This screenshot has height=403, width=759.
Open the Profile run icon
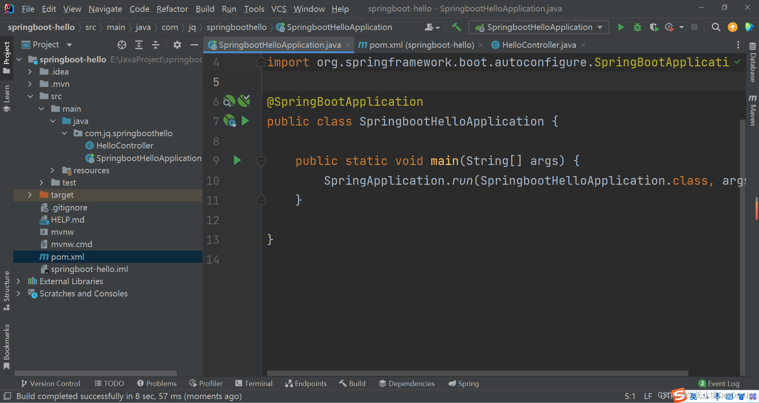pos(669,27)
